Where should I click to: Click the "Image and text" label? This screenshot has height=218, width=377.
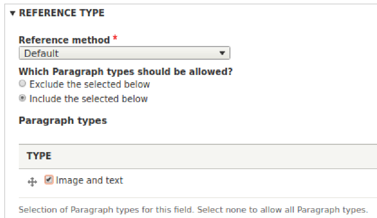coord(89,180)
